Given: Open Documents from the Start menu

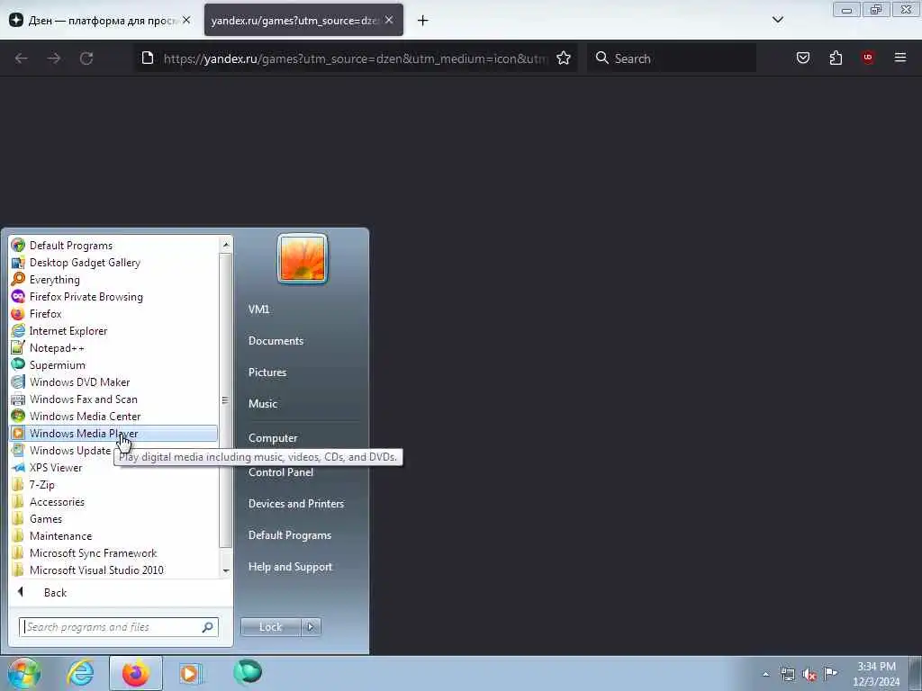Looking at the screenshot, I should [276, 341].
